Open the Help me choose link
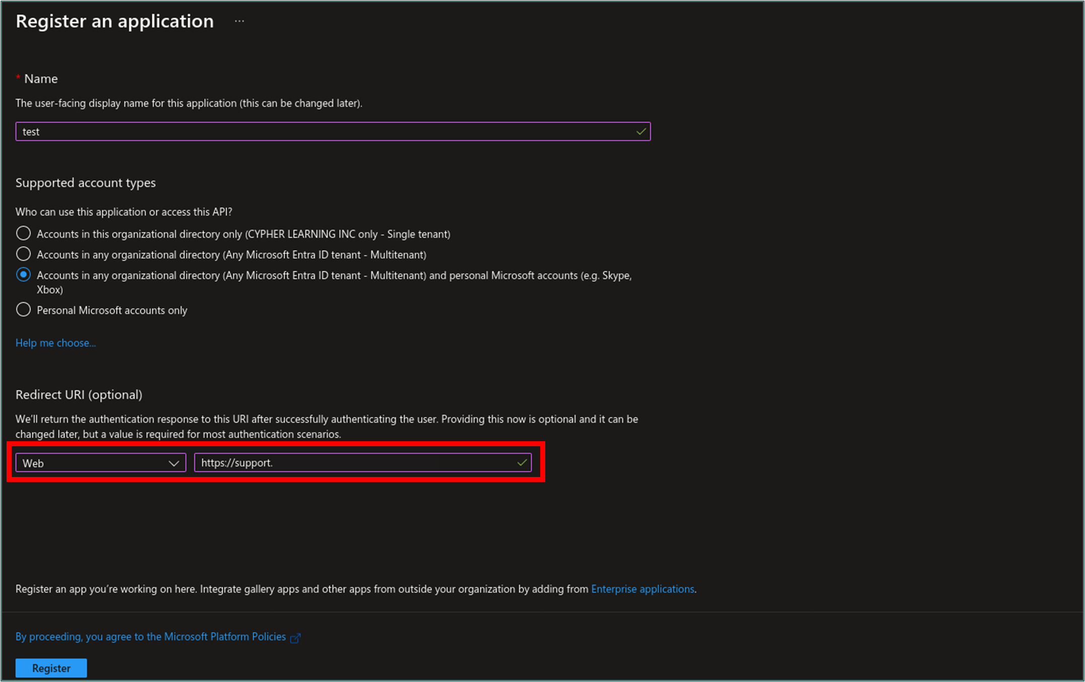The width and height of the screenshot is (1085, 682). click(x=55, y=343)
